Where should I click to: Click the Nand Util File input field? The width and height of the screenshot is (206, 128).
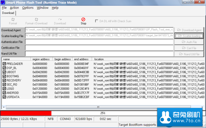pos(99,53)
